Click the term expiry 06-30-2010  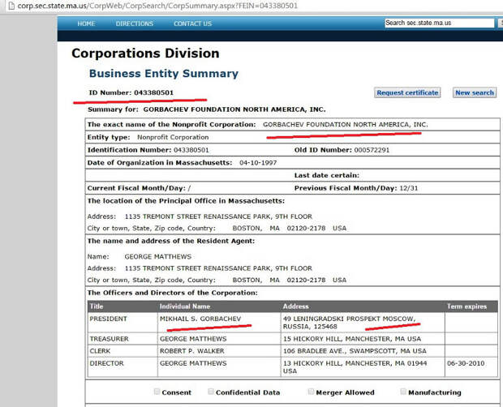[466, 363]
